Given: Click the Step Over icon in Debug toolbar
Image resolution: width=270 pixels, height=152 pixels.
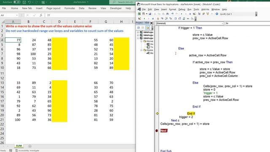Looking at the screenshot, I should pyautogui.click(x=166, y=19).
